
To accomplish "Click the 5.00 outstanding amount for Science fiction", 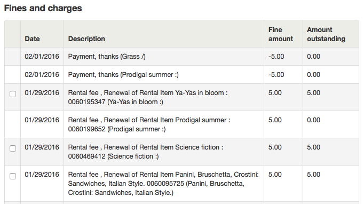I will click(314, 147).
